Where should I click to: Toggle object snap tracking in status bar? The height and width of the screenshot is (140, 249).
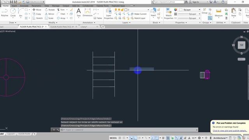tap(153, 138)
